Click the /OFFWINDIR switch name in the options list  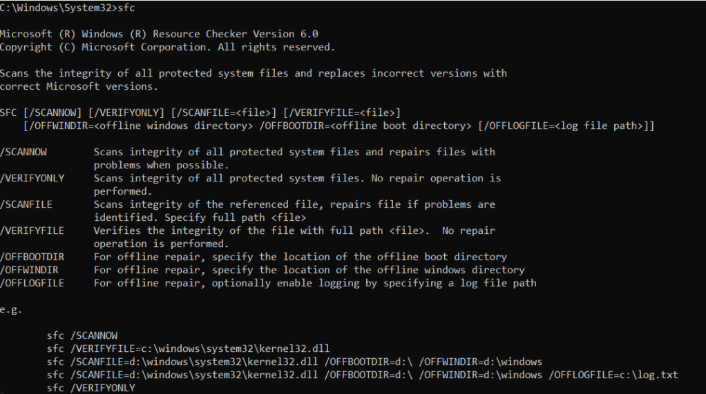[x=29, y=270]
